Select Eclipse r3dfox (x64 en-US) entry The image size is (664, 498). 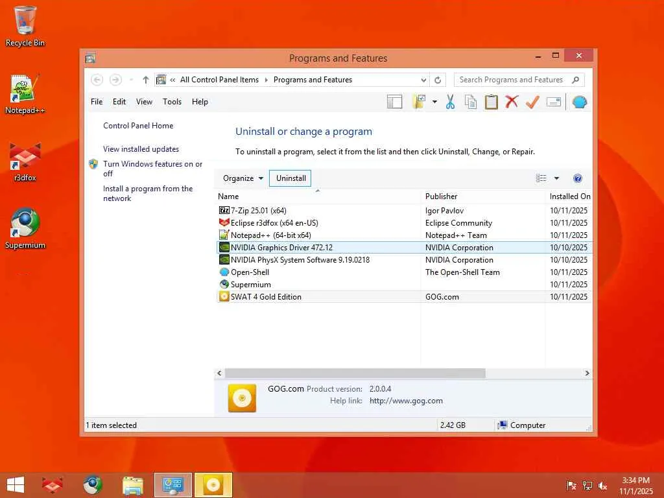(x=405, y=223)
